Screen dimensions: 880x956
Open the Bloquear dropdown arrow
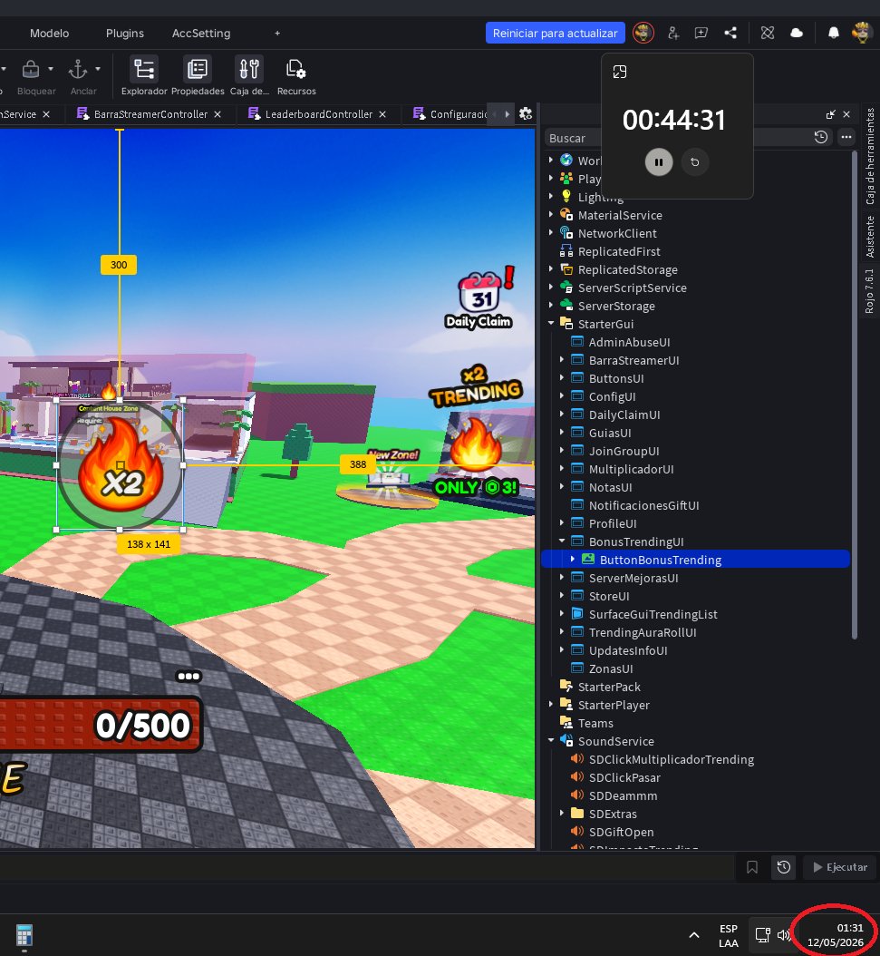(51, 69)
